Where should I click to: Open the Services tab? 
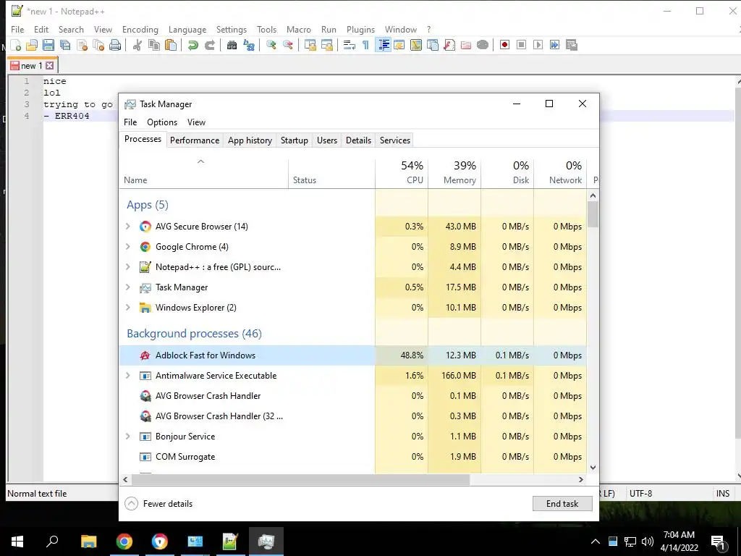click(394, 140)
